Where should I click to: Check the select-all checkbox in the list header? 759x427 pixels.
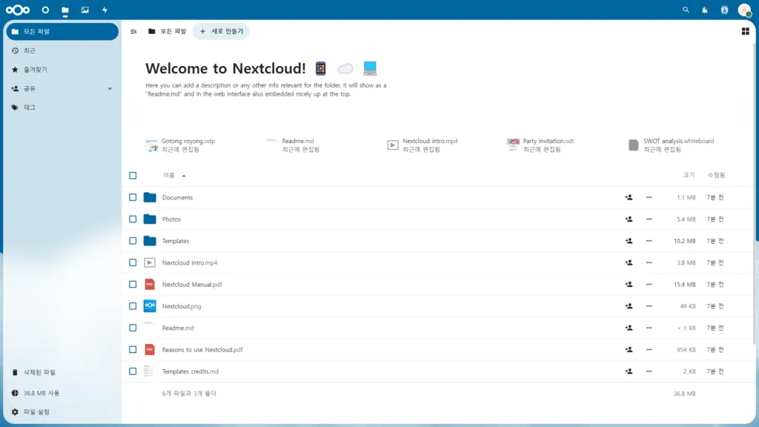(133, 175)
